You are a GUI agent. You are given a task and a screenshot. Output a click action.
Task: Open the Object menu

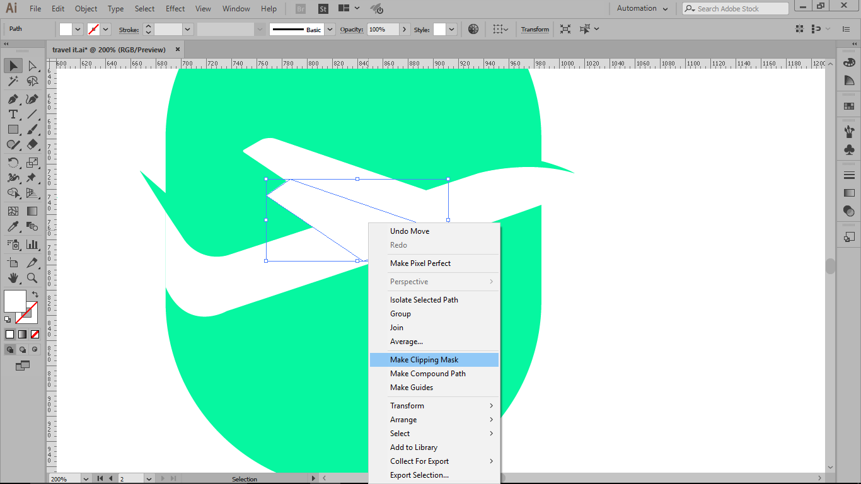pos(86,8)
